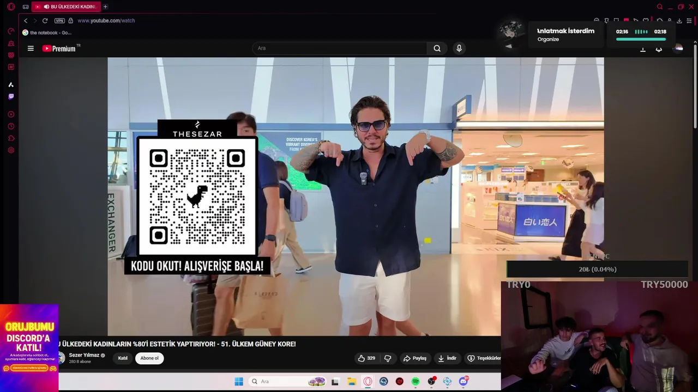Click the 'Paylaş' share button
698x392 pixels.
415,358
